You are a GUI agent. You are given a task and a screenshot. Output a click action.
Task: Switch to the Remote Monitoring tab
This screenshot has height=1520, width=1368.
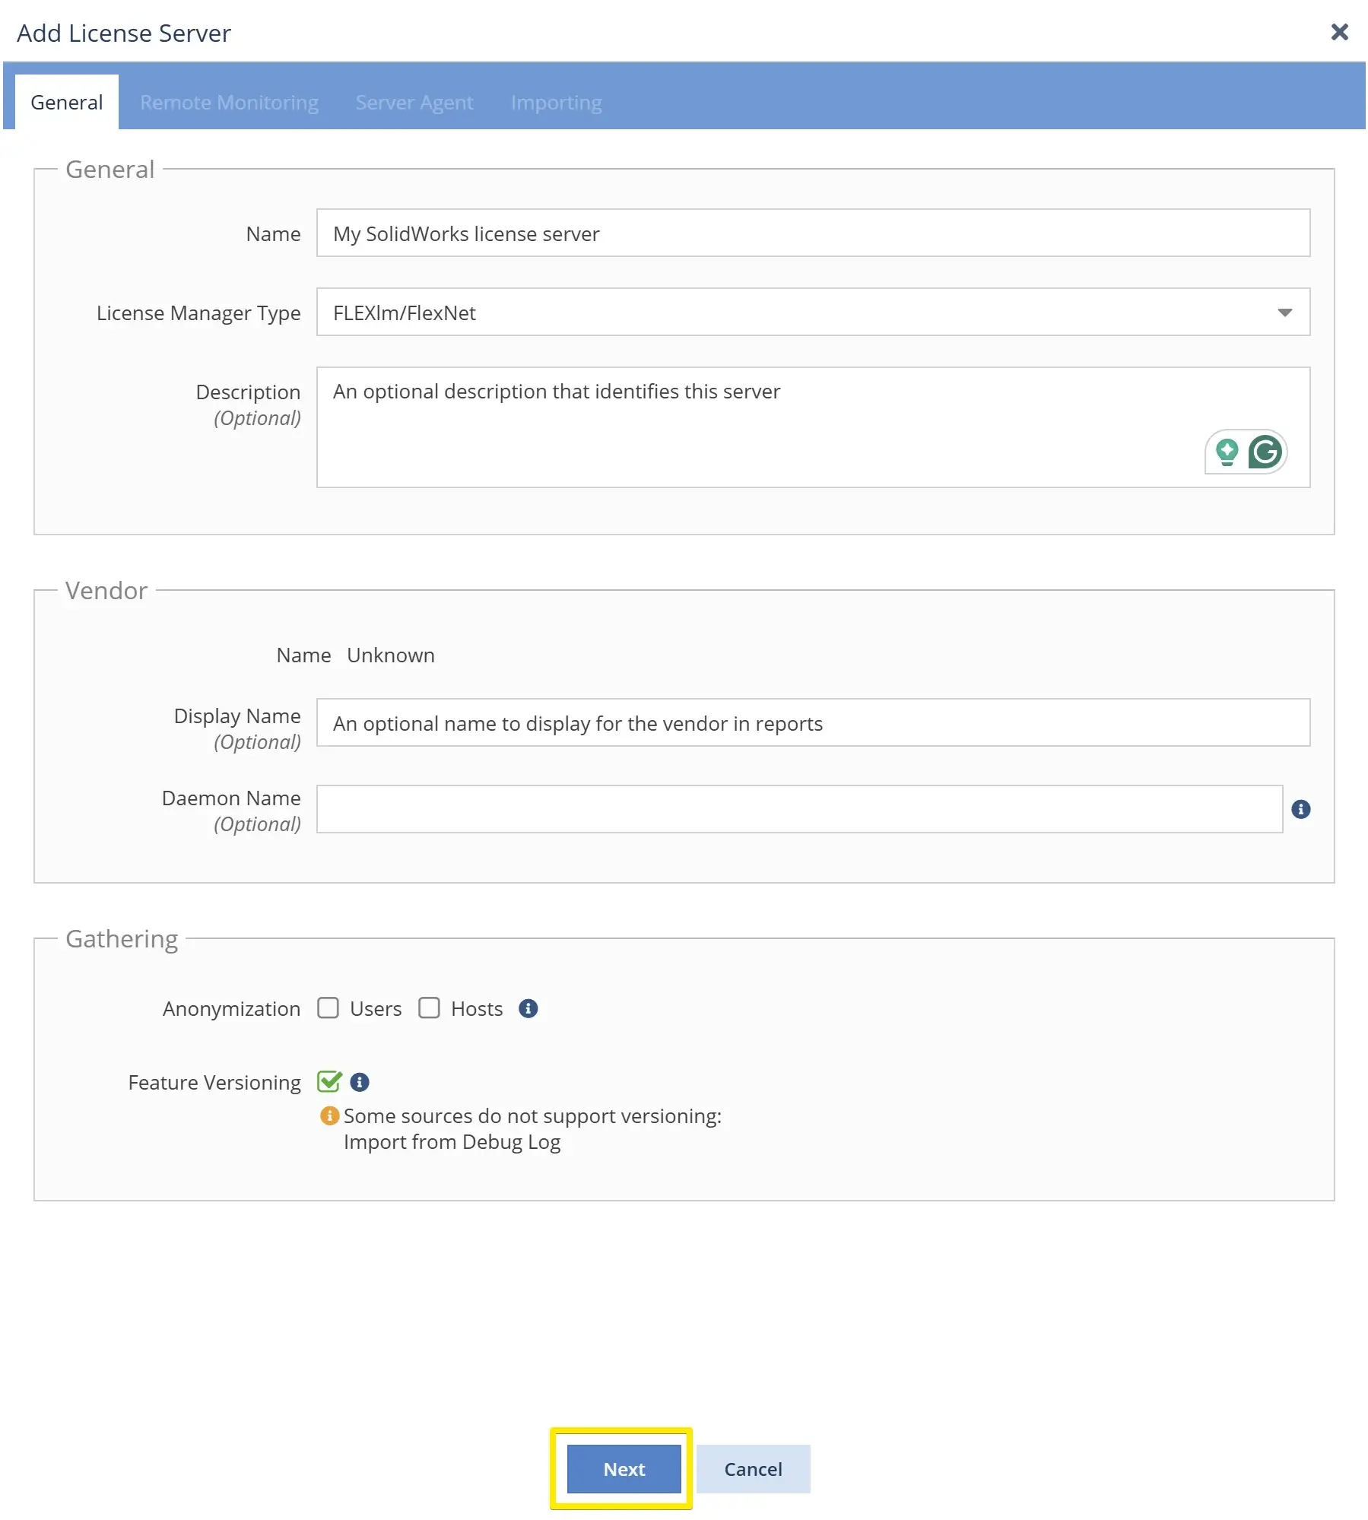click(229, 102)
